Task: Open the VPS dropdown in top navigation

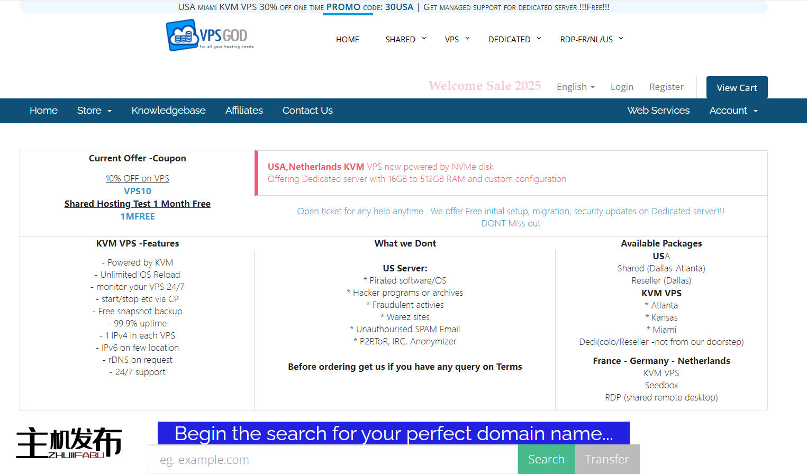Action: point(457,39)
